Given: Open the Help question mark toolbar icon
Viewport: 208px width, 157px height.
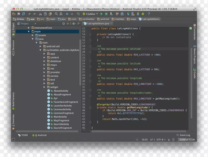Looking at the screenshot, I should (148, 14).
